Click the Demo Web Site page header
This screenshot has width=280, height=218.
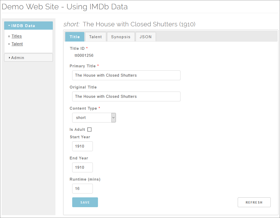(65, 7)
